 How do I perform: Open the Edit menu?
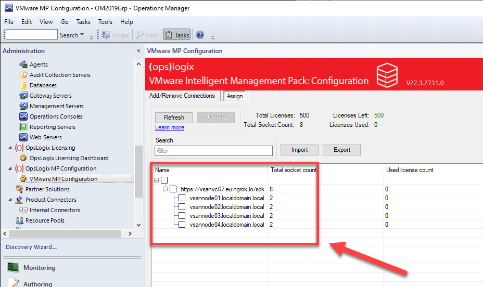pos(27,21)
